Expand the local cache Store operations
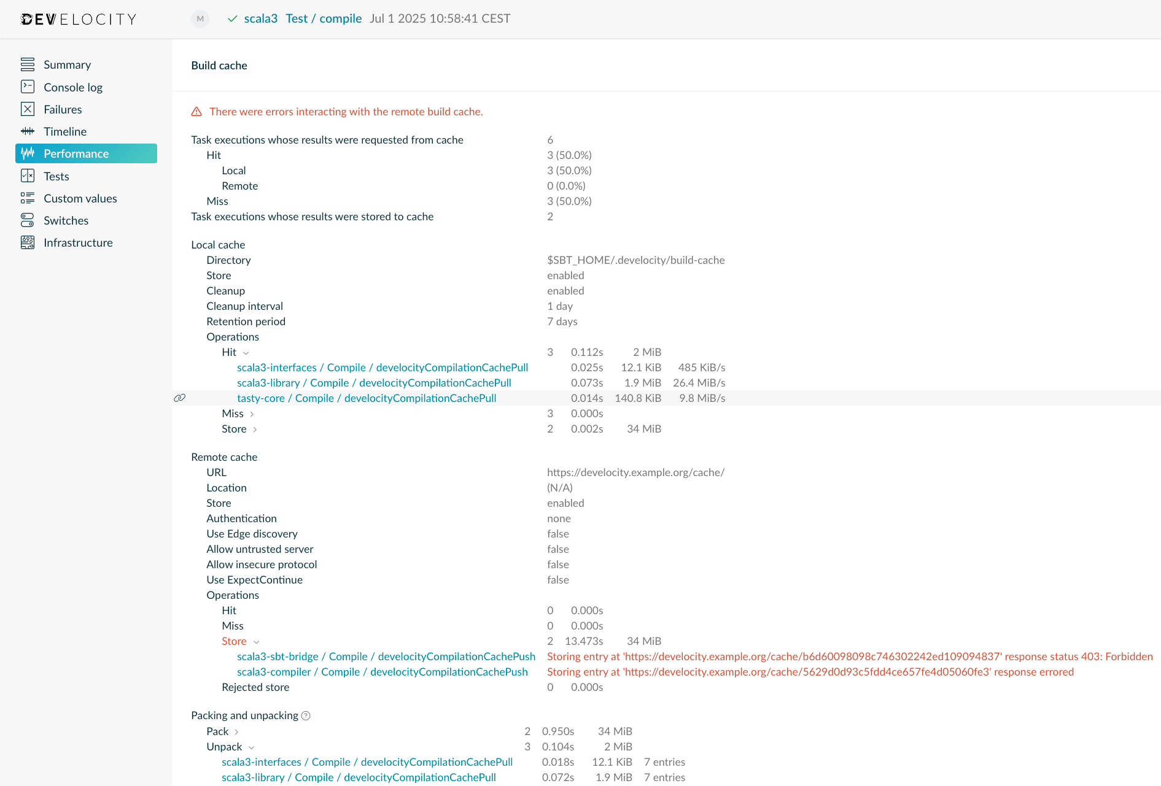1161x786 pixels. [256, 430]
